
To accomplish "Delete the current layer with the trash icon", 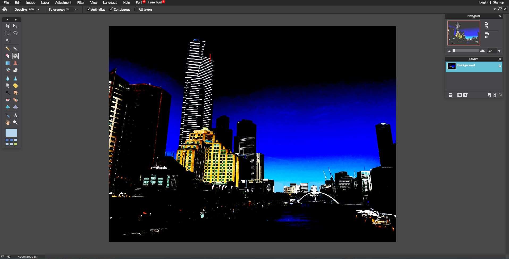I will click(x=495, y=95).
